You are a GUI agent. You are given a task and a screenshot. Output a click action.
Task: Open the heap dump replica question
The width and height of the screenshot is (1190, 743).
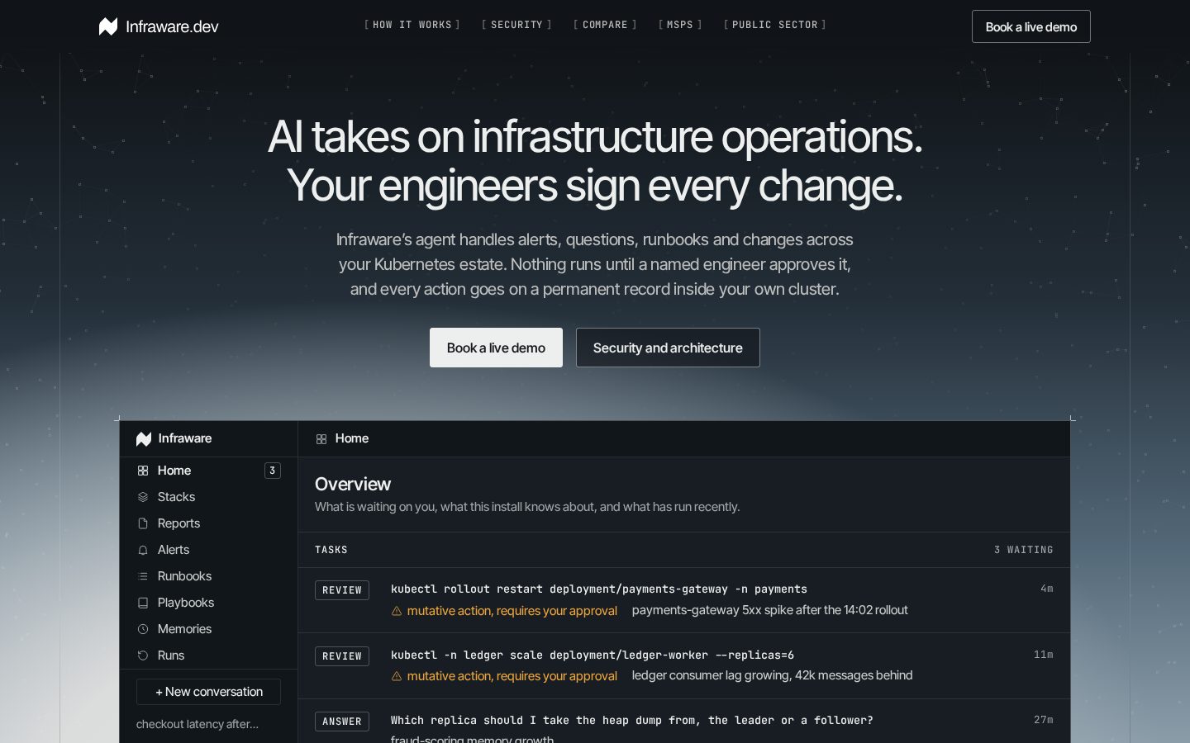tap(632, 720)
